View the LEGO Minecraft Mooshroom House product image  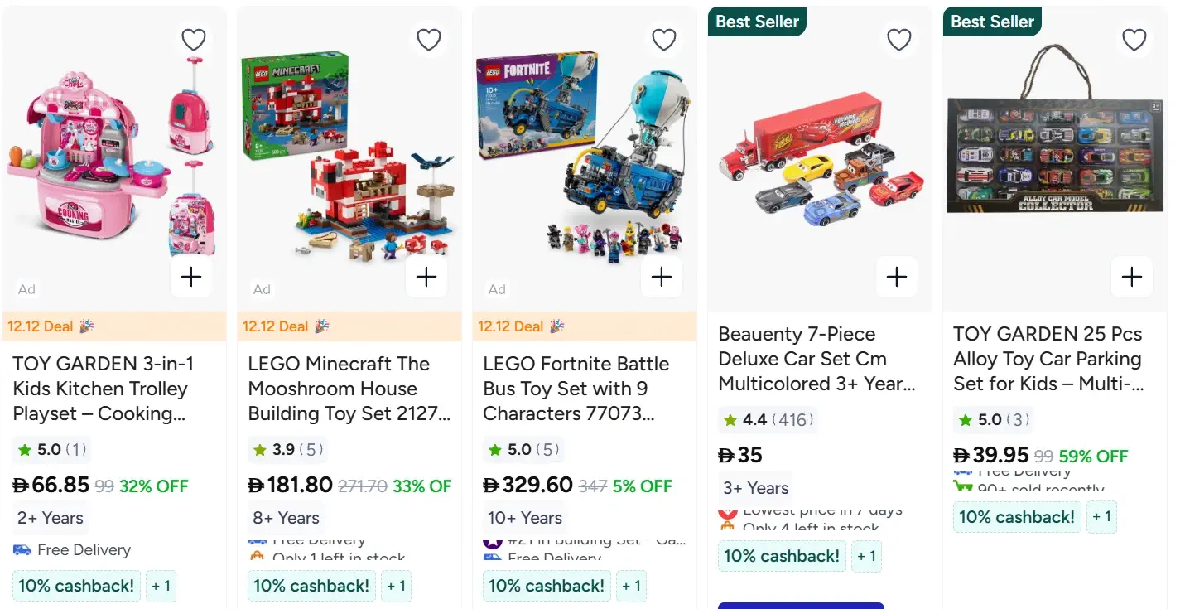349,157
